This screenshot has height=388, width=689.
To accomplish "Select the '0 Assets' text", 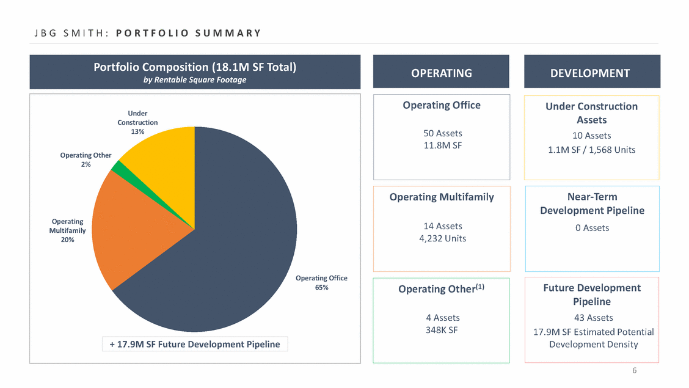I will 592,228.
